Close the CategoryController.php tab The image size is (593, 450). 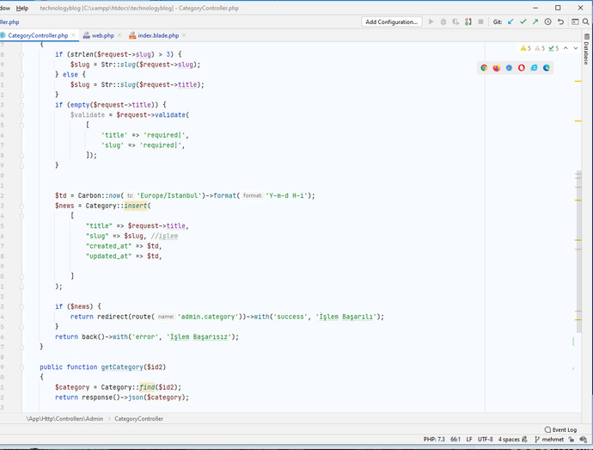[x=73, y=35]
